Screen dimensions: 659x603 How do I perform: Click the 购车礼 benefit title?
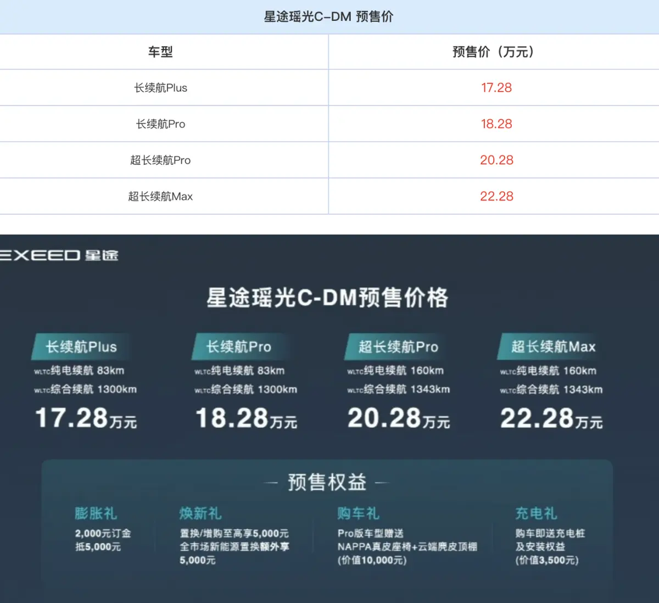tap(359, 513)
